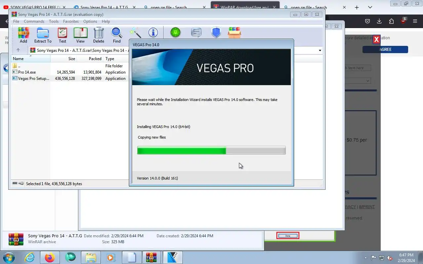This screenshot has width=423, height=264.
Task: Click the IMPRINT link on webpage
Action: (x=367, y=207)
